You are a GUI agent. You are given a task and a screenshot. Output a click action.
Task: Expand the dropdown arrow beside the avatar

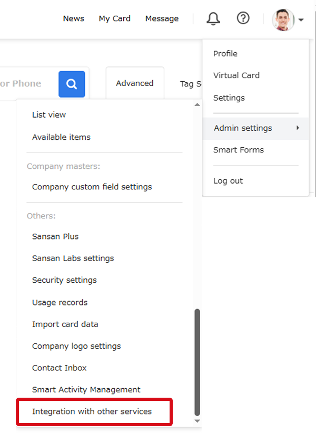tap(301, 20)
